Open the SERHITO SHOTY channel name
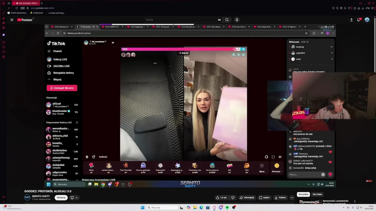 click(x=41, y=196)
